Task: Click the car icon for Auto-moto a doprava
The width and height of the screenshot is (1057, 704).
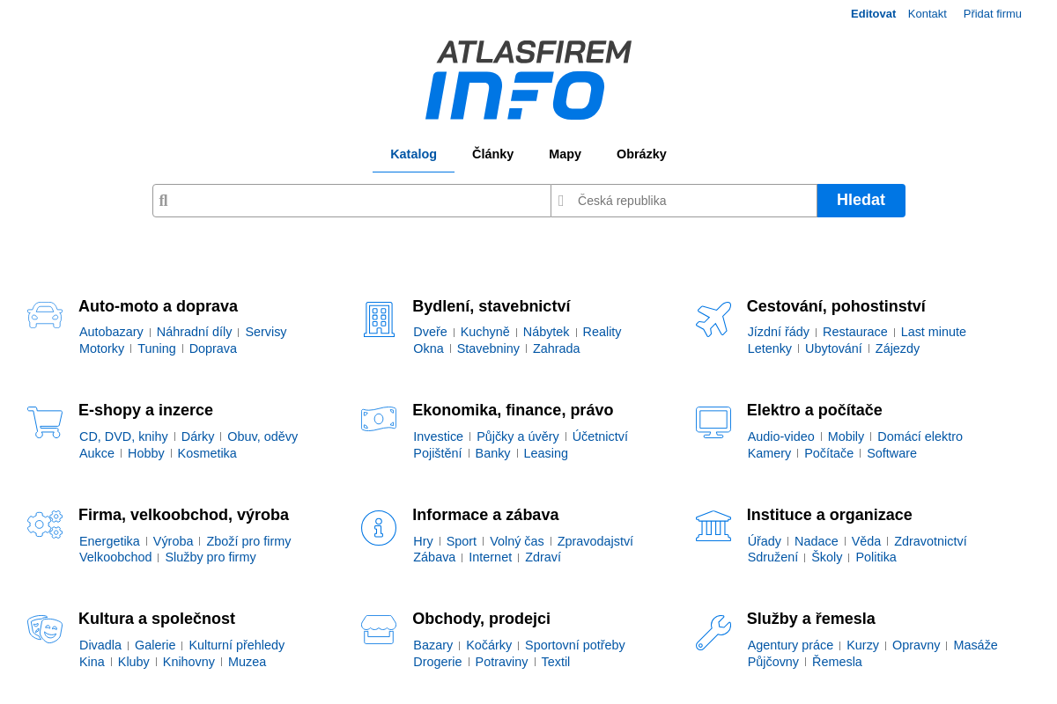Action: tap(45, 315)
